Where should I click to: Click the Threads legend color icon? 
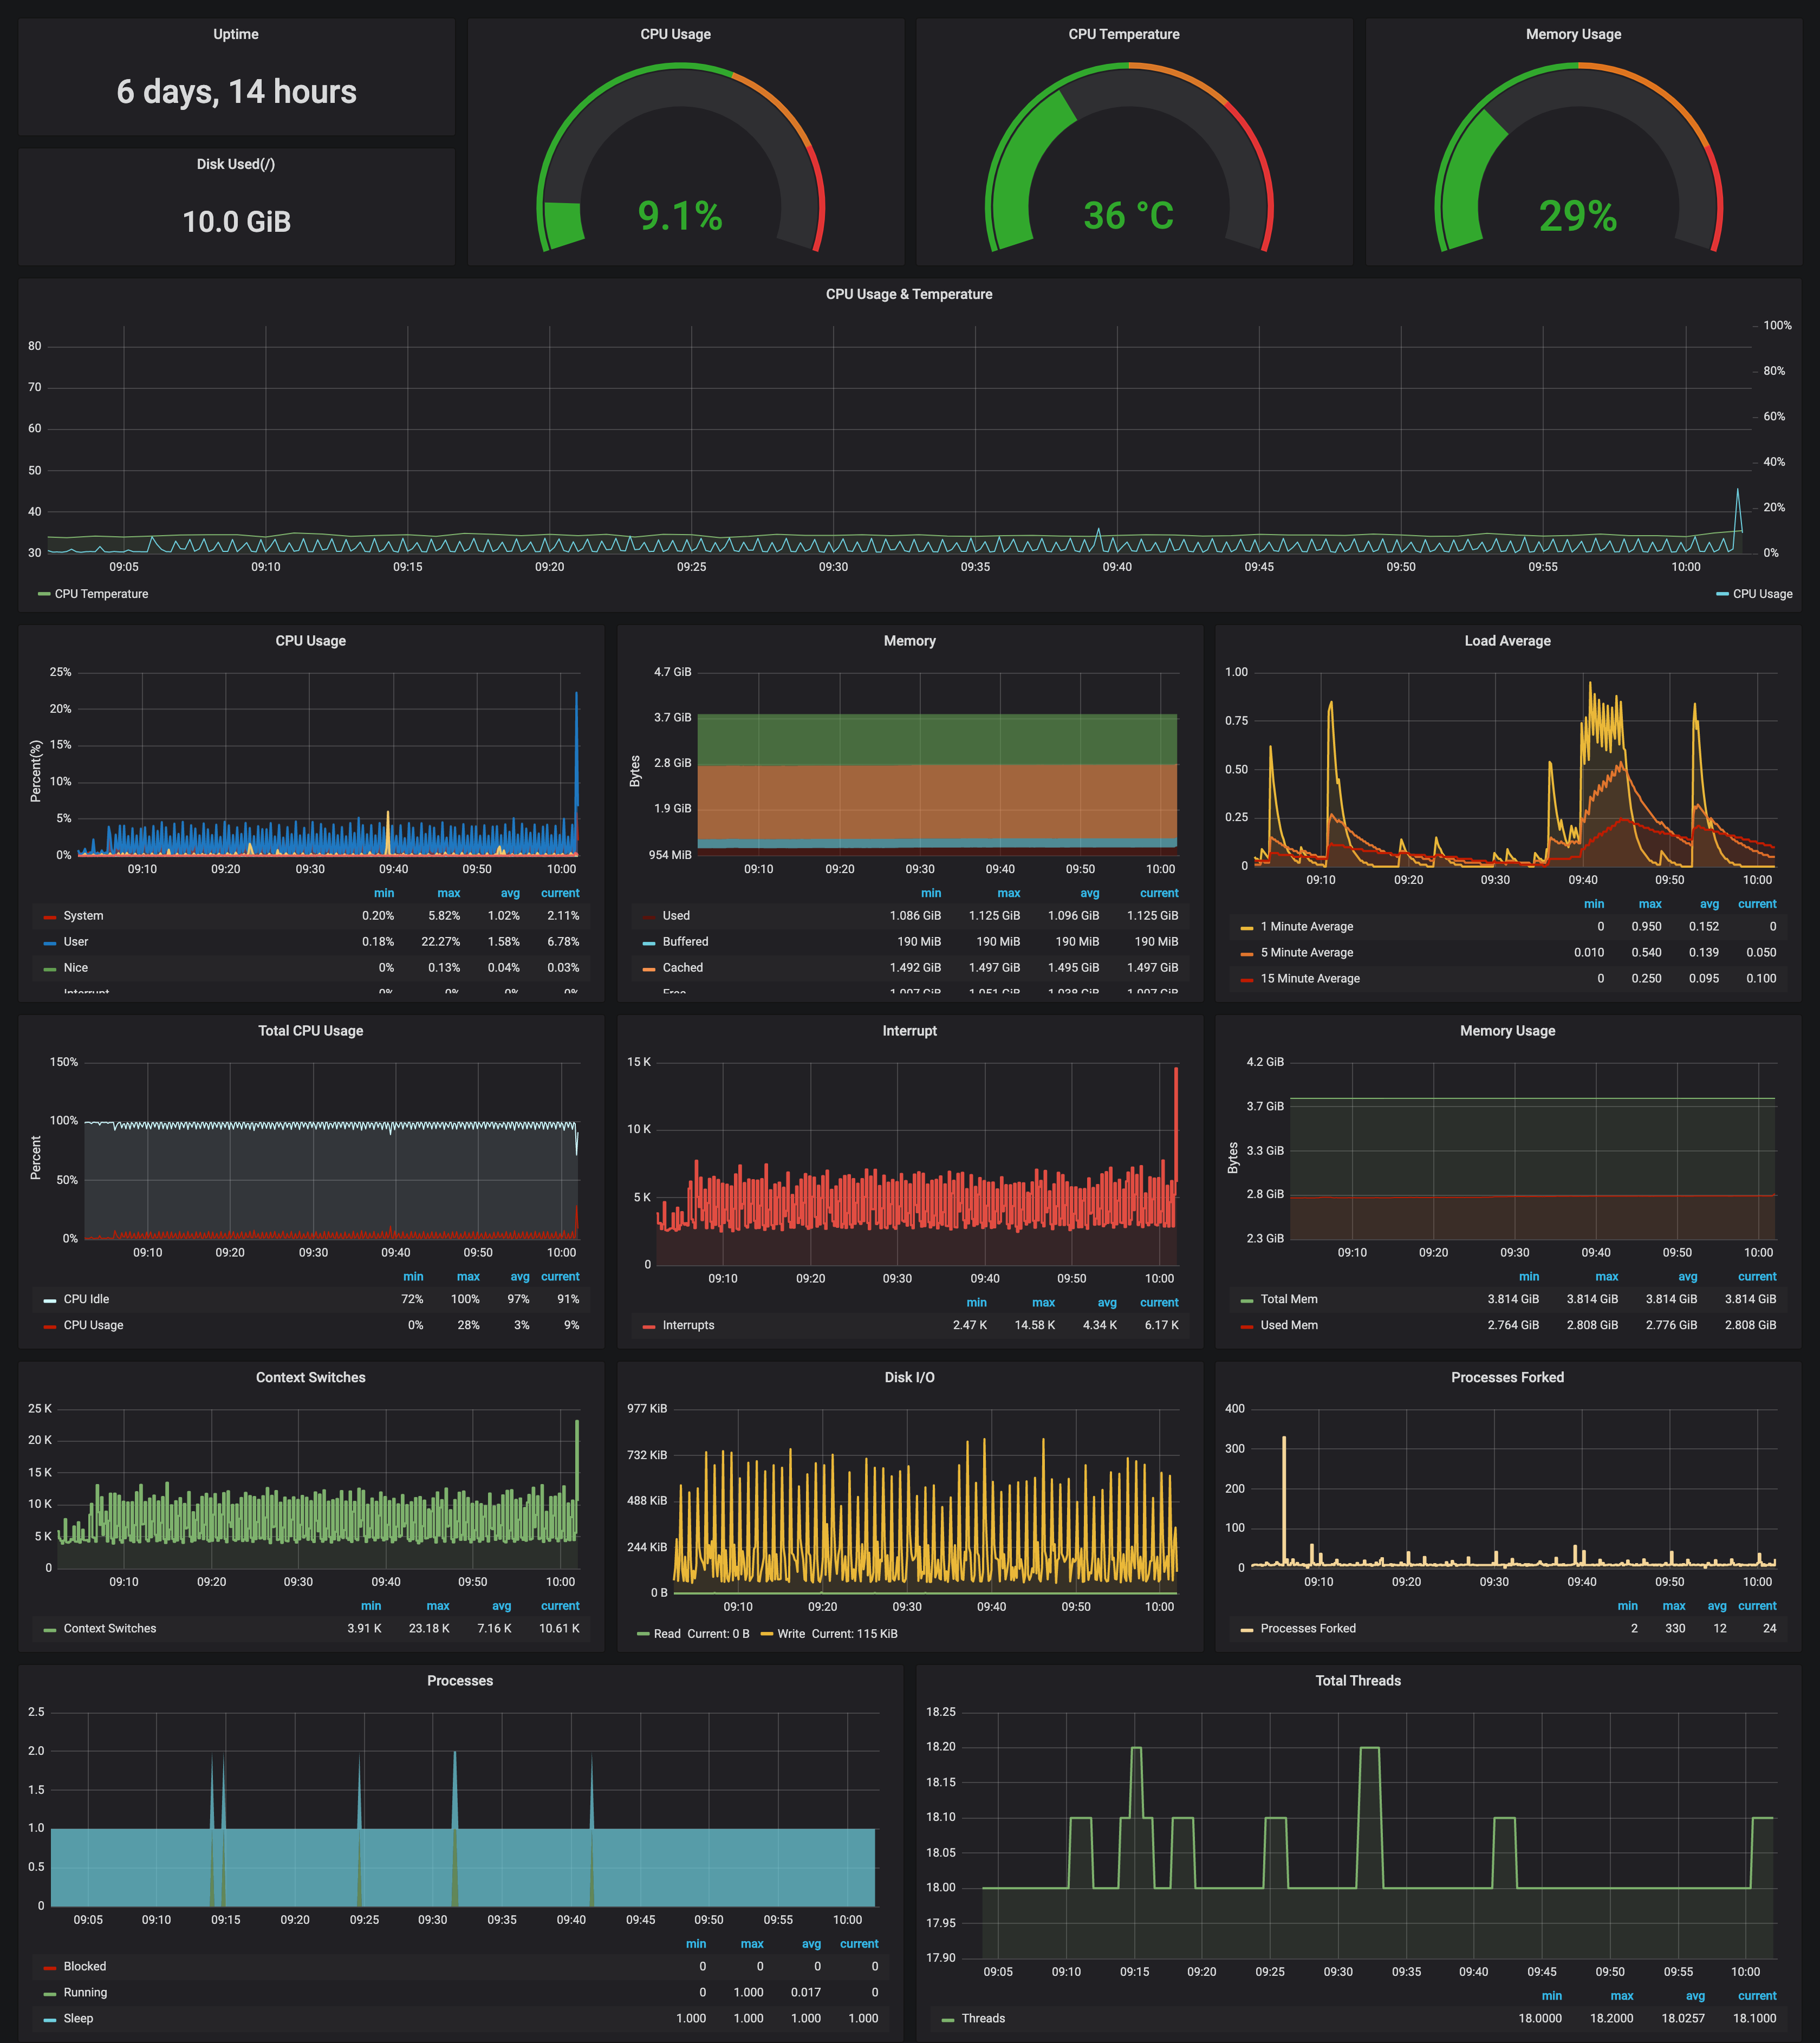point(948,2019)
